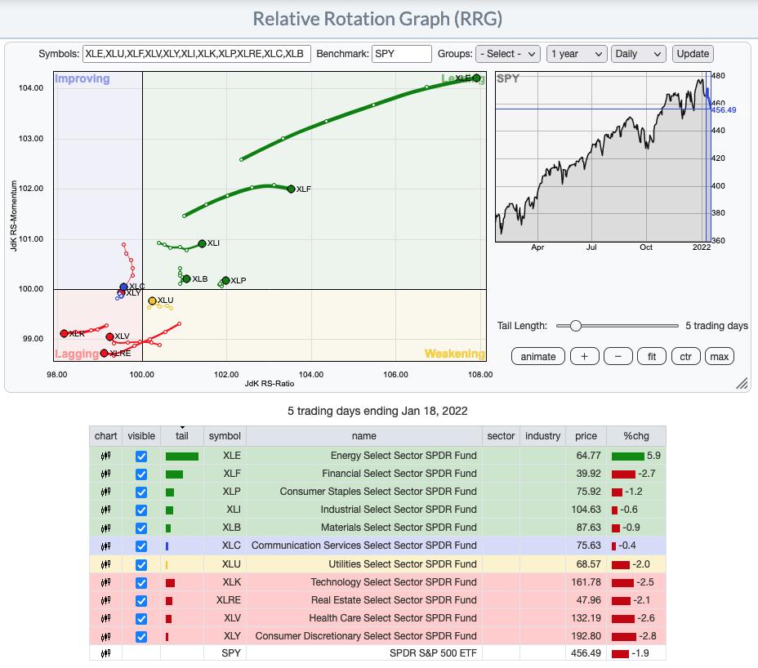Open chart icon for XLE row
The height and width of the screenshot is (668, 758).
tap(106, 456)
